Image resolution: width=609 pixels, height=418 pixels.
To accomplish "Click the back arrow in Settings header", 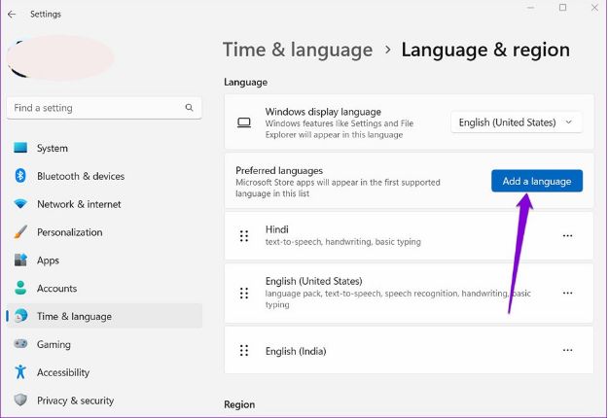I will pyautogui.click(x=12, y=15).
